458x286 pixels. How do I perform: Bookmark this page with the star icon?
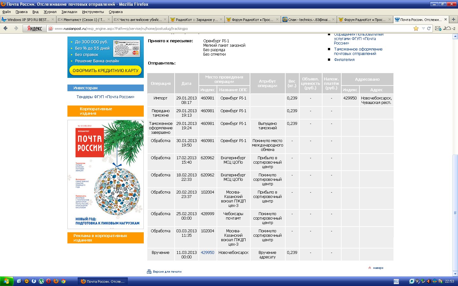(x=416, y=28)
